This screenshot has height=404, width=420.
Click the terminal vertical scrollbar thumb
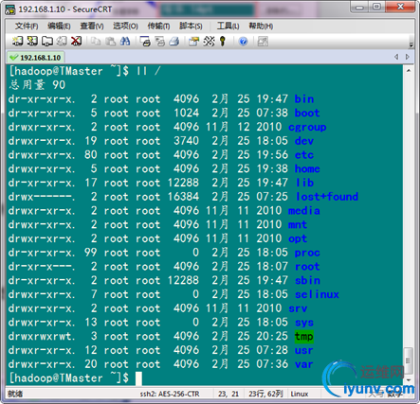[409, 360]
